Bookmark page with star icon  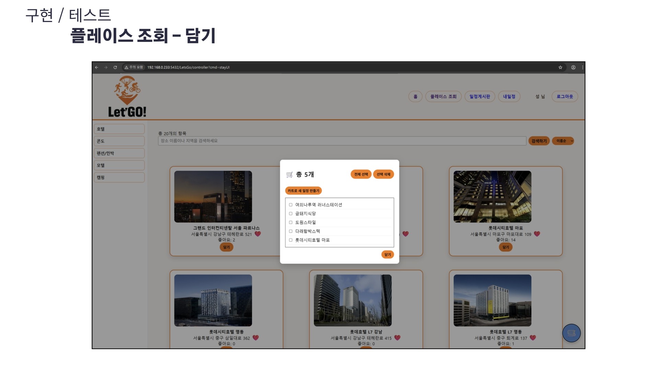[x=560, y=67]
